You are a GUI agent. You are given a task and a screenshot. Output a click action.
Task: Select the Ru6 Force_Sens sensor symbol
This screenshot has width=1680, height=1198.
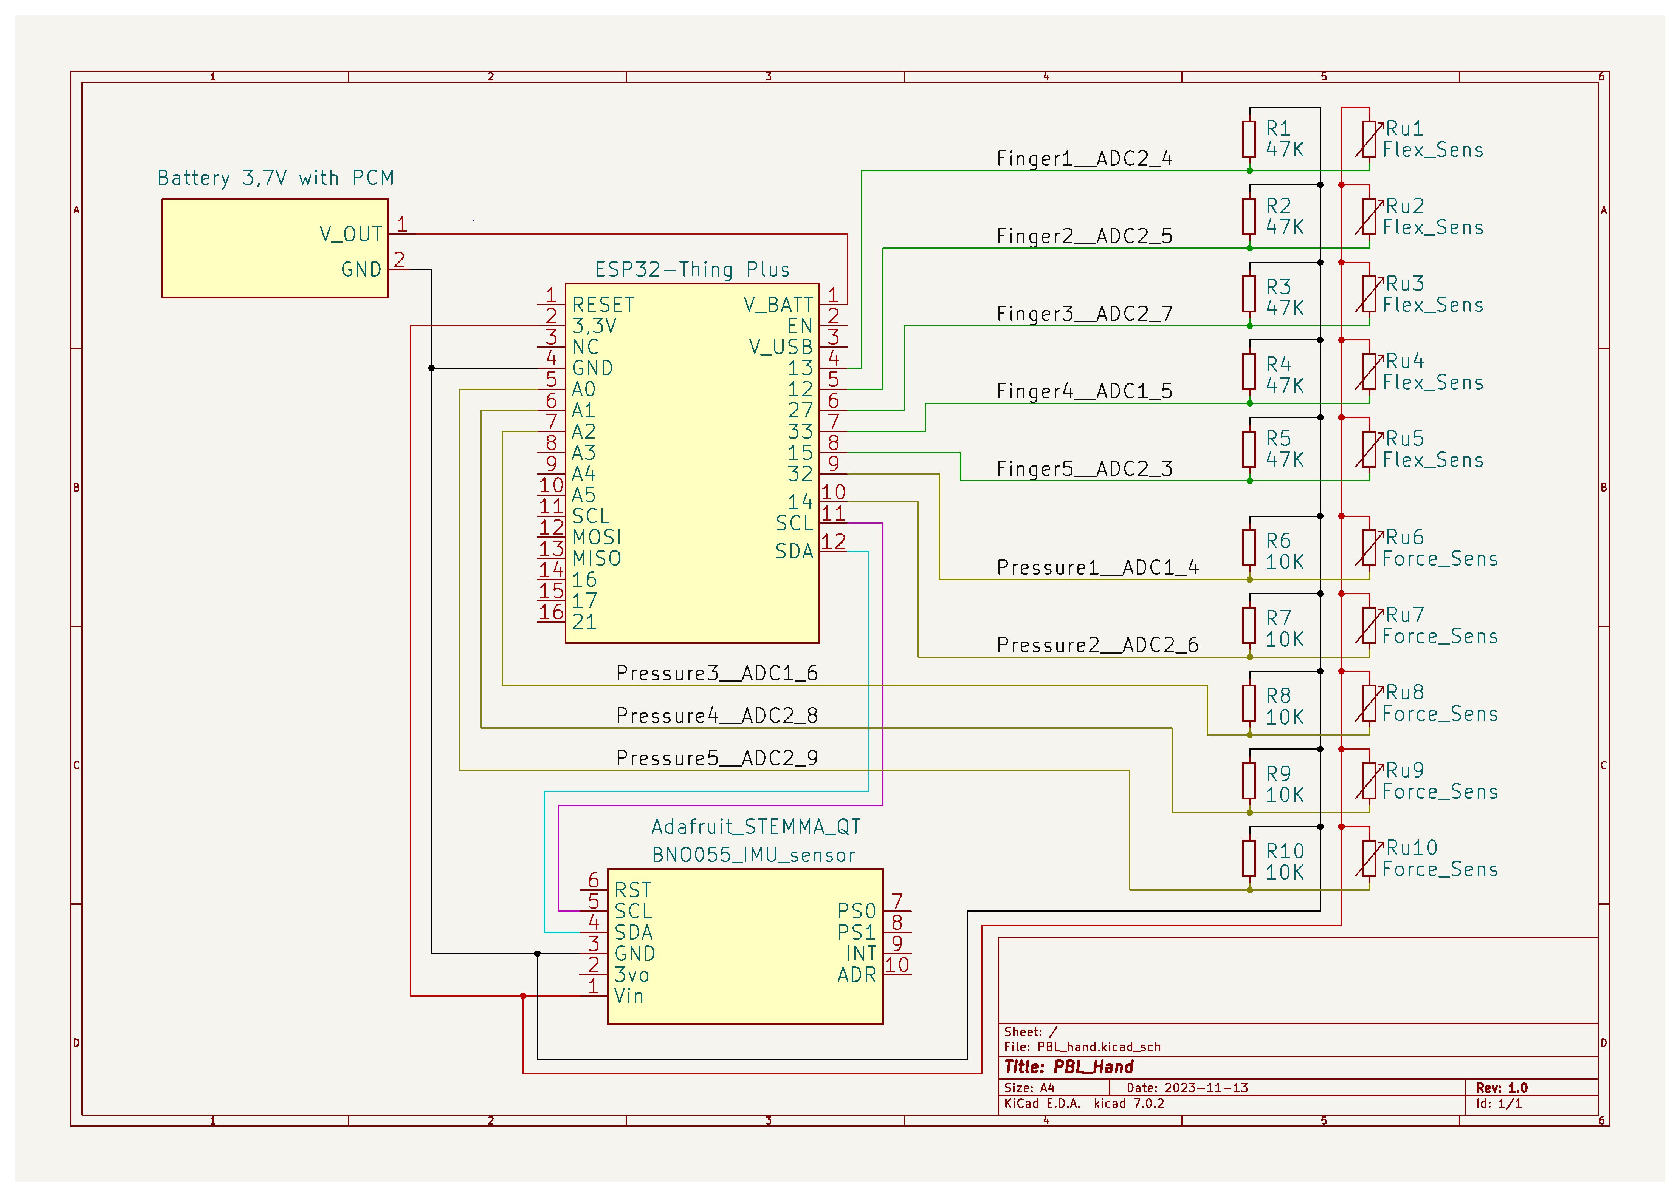[1368, 548]
